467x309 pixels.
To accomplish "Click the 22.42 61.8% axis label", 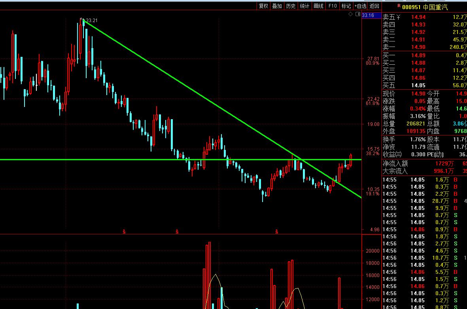I will pyautogui.click(x=373, y=101).
